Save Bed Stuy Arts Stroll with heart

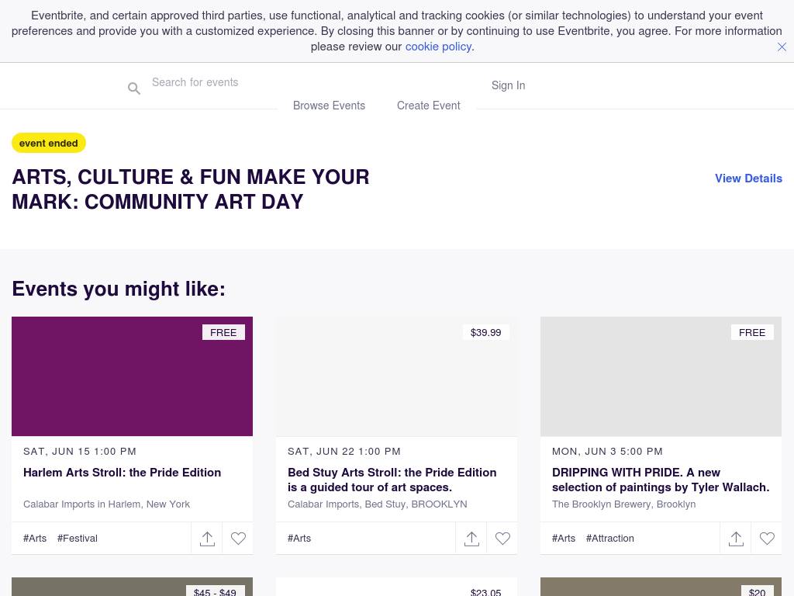[x=502, y=539]
